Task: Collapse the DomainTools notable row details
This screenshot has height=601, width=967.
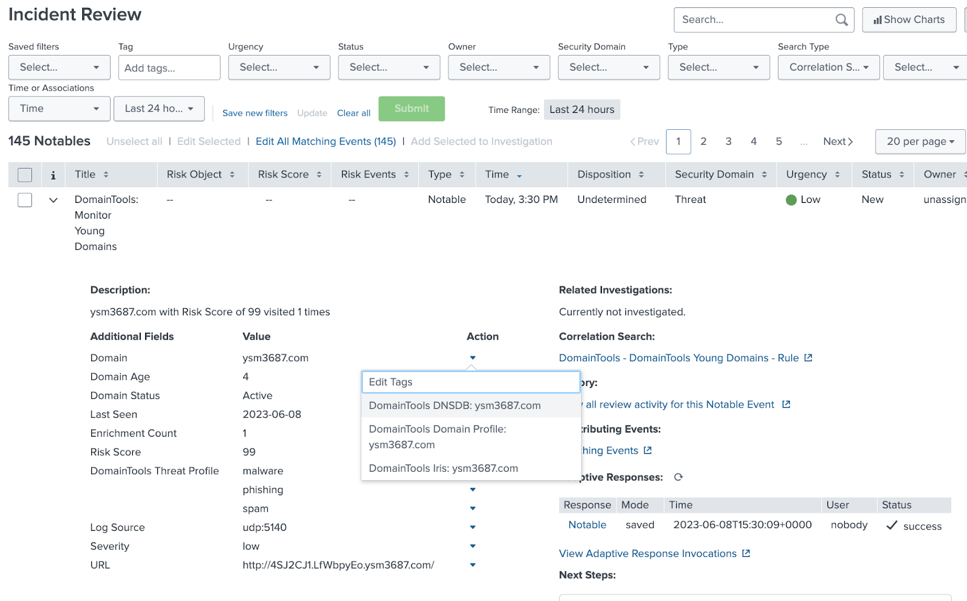Action: [x=53, y=200]
